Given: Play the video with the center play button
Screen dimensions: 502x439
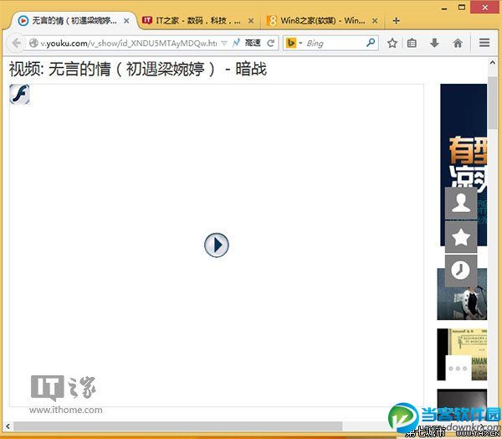Looking at the screenshot, I should click(x=217, y=245).
